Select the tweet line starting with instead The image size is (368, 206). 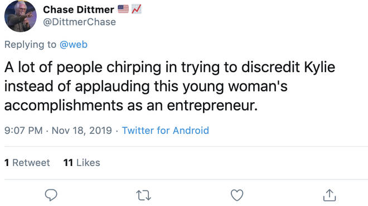[146, 87]
